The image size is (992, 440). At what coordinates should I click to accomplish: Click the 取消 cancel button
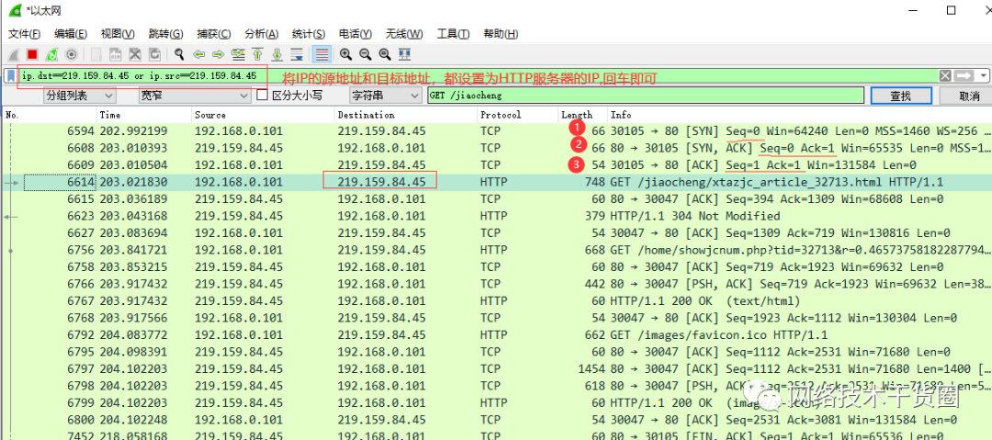[968, 96]
